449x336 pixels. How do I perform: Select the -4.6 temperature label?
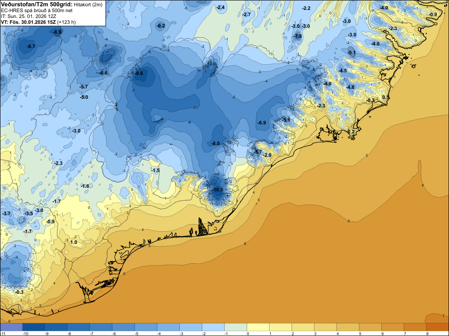click(x=327, y=84)
